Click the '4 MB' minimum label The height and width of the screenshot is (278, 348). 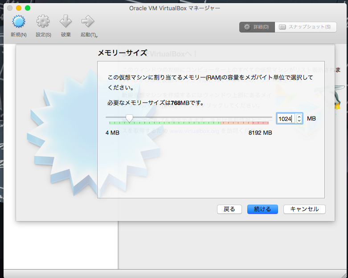[x=113, y=133]
